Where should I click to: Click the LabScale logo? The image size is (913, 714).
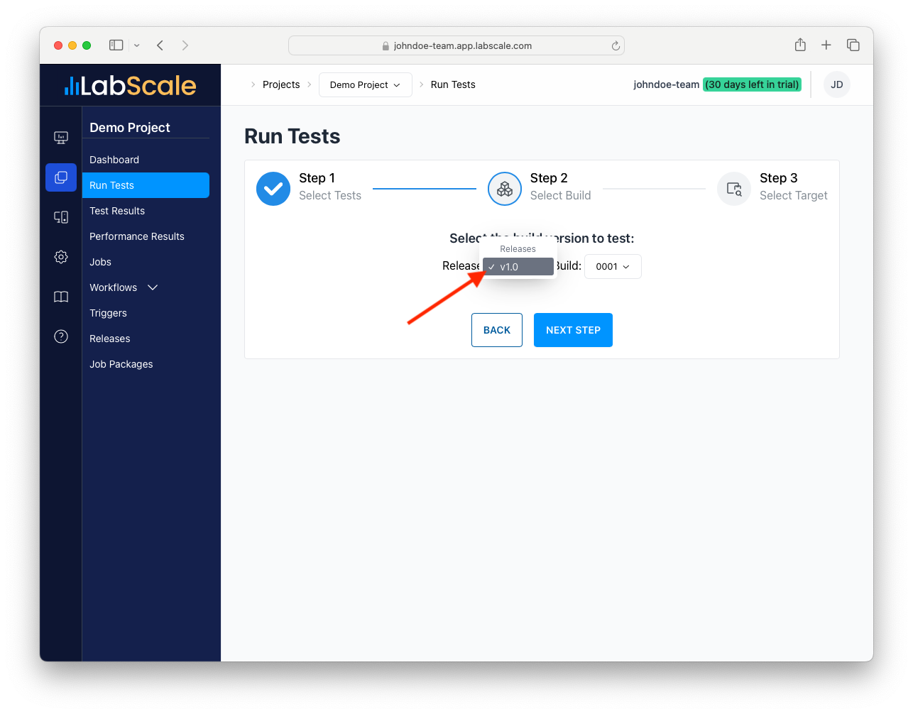[x=131, y=86]
